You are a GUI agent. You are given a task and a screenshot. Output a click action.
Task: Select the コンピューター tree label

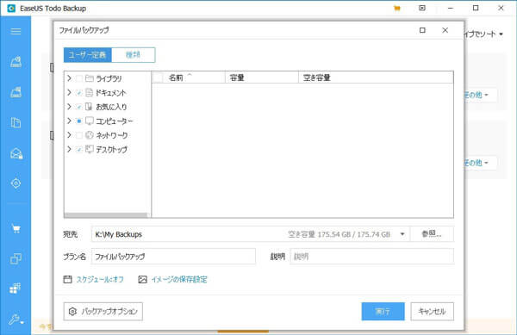114,121
